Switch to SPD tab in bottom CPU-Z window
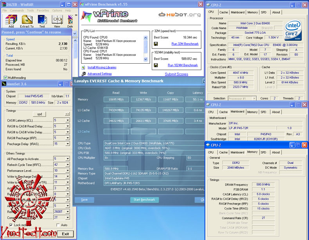 (x=263, y=152)
